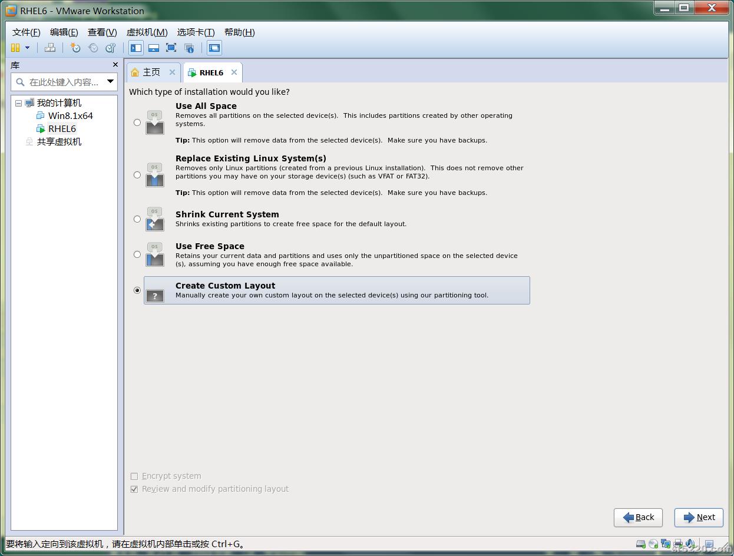Viewport: 734px width, 556px height.
Task: Click the Use Free Space heading text
Action: point(210,246)
